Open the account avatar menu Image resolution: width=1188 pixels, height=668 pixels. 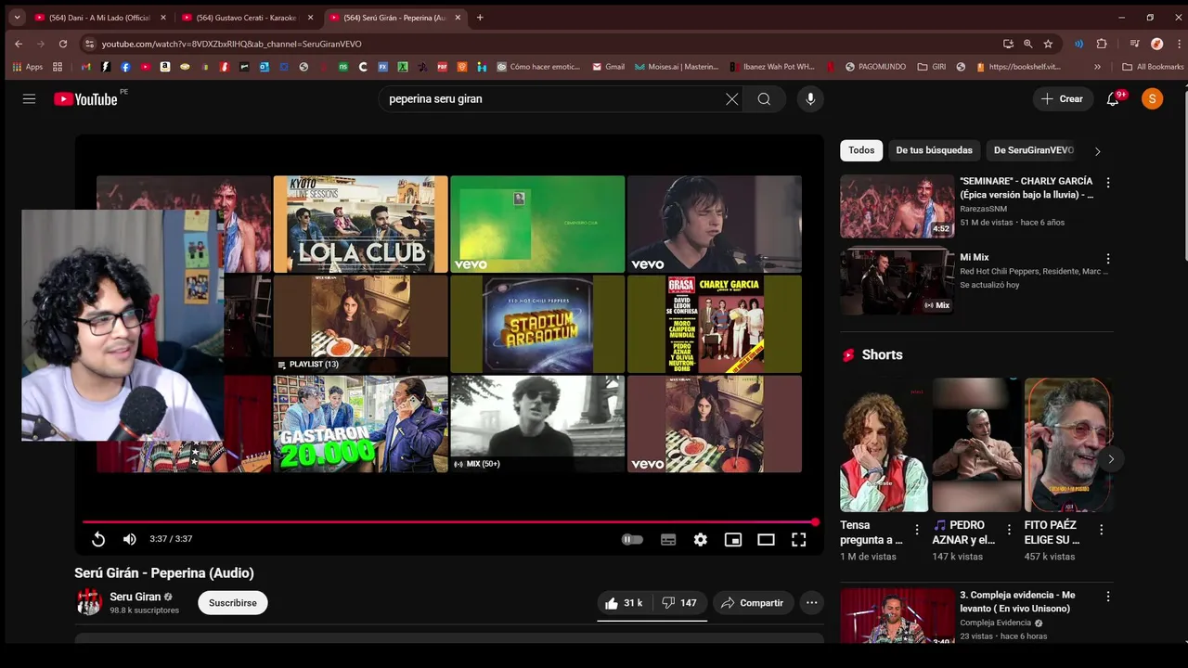coord(1152,99)
